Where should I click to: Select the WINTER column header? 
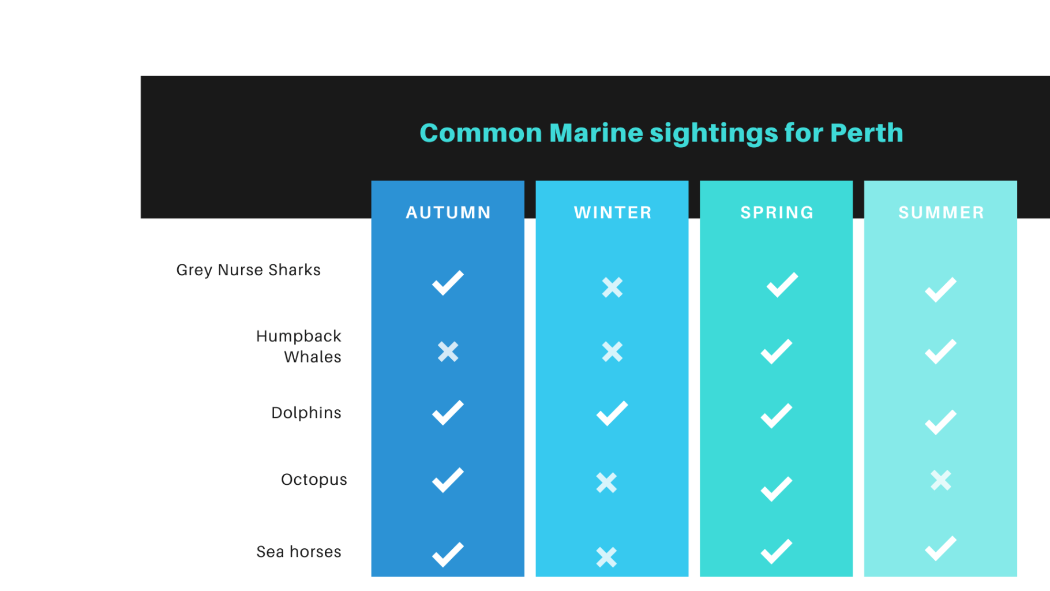(x=613, y=212)
